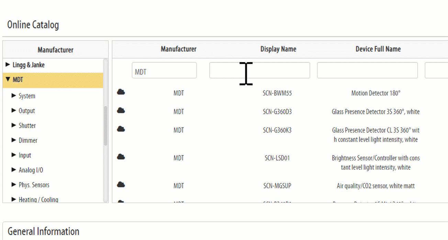This screenshot has width=448, height=240.
Task: Expand the System category
Action: click(x=14, y=96)
